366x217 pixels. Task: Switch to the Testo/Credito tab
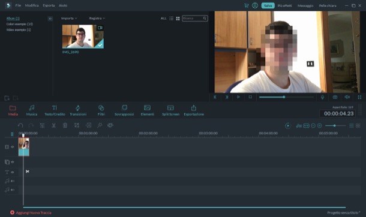55,110
